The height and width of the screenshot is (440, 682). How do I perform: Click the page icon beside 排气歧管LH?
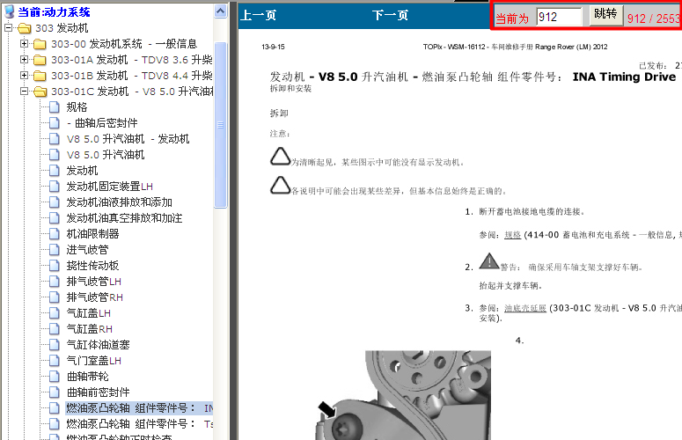point(55,282)
